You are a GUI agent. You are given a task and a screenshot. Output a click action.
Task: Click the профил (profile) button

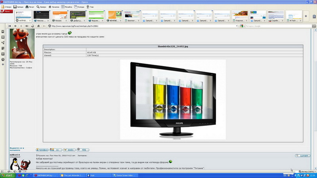tap(42, 150)
